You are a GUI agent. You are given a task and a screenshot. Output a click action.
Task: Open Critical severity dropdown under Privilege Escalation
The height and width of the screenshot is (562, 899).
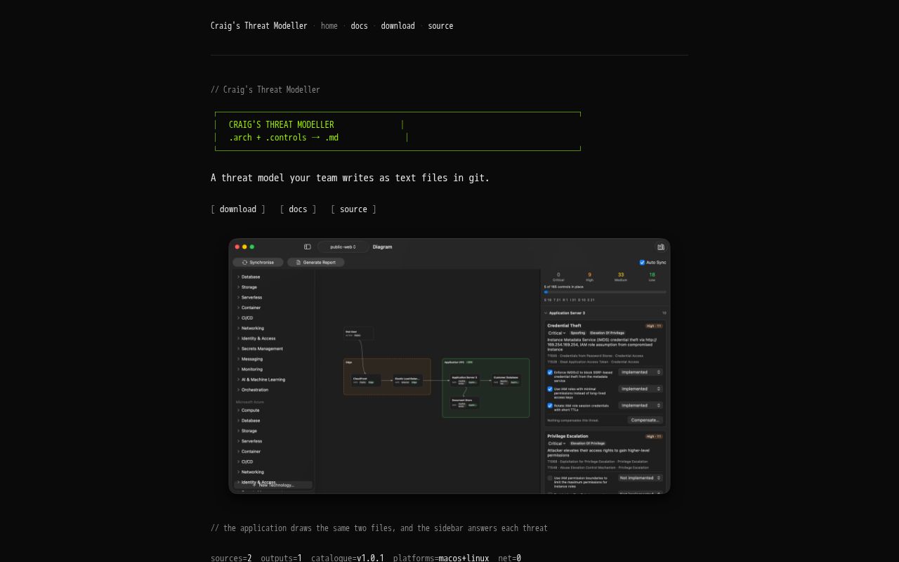click(x=557, y=443)
